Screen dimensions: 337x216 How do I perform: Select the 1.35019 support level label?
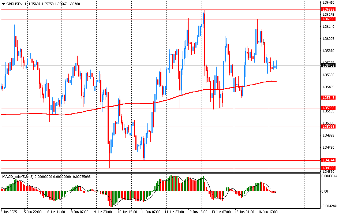pos(328,127)
